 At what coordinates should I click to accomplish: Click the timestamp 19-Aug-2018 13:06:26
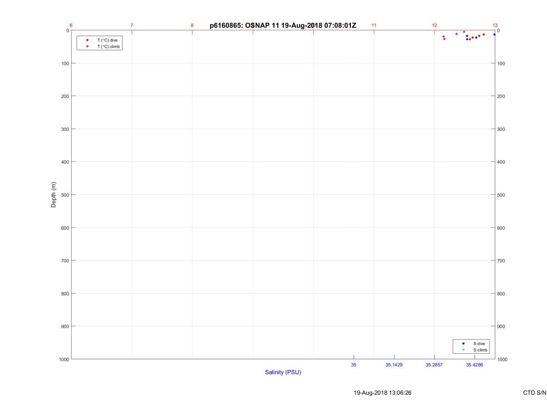click(x=382, y=393)
